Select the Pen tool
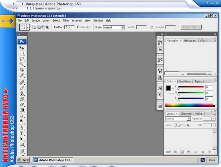Viewport: 221px width, 167px height. [x=22, y=128]
